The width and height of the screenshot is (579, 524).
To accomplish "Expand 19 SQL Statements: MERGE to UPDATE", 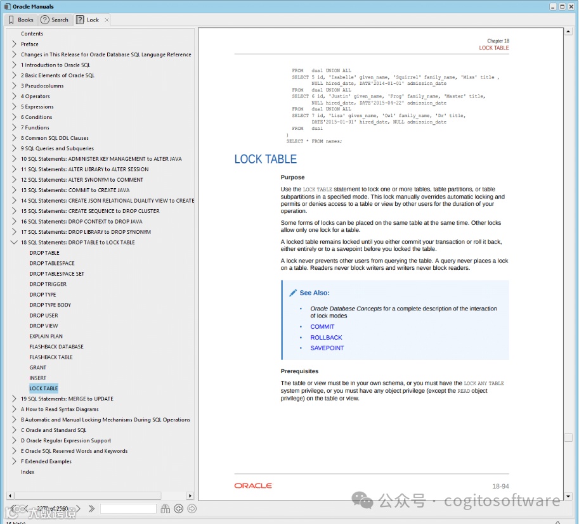I will point(14,399).
